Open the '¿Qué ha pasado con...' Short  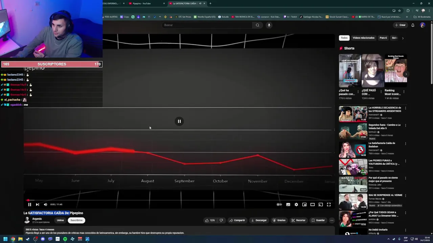coord(350,71)
